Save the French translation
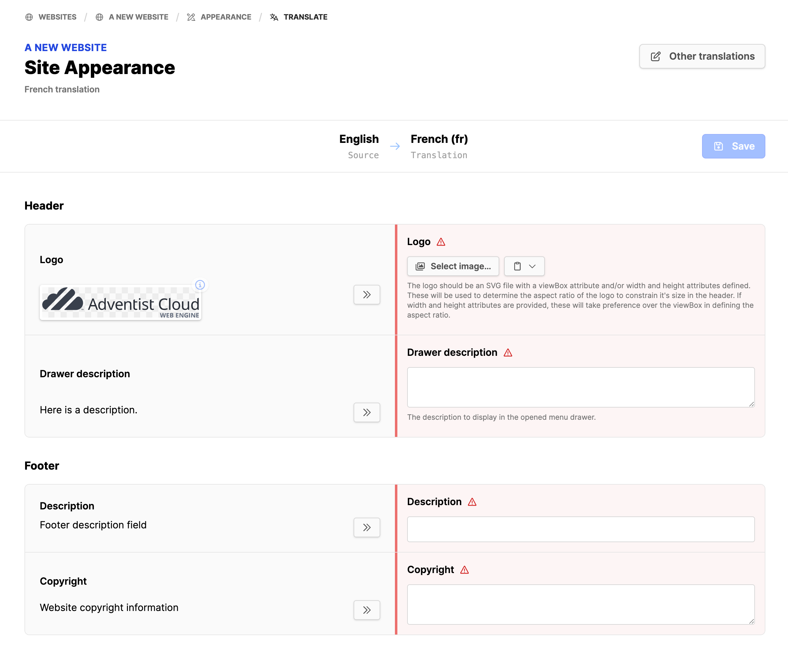 coord(733,146)
